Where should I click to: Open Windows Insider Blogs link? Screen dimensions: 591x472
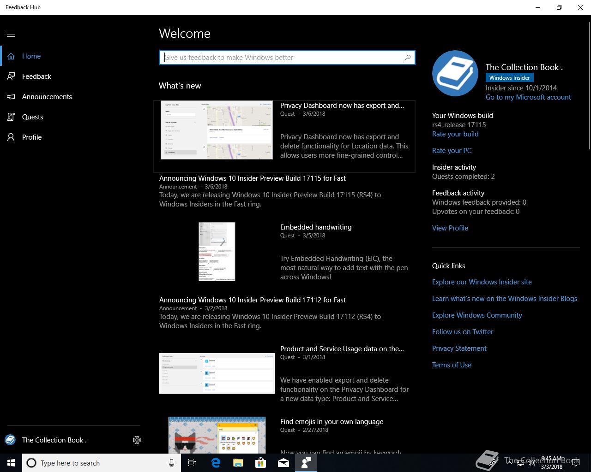[x=505, y=299]
